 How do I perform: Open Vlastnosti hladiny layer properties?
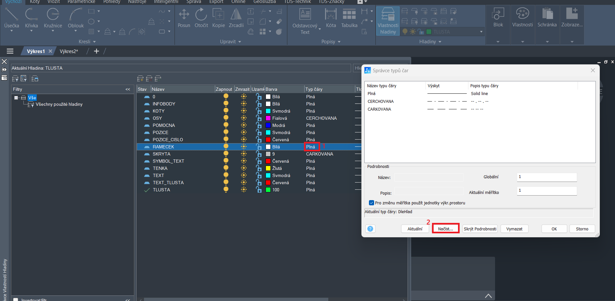388,21
